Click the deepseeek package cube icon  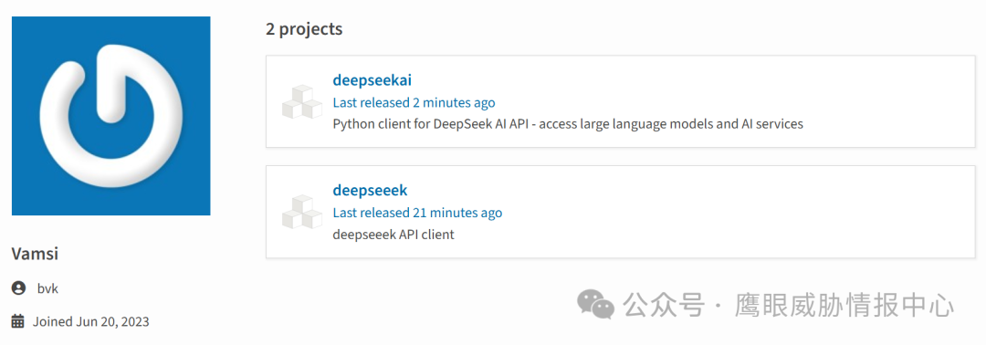pos(302,212)
